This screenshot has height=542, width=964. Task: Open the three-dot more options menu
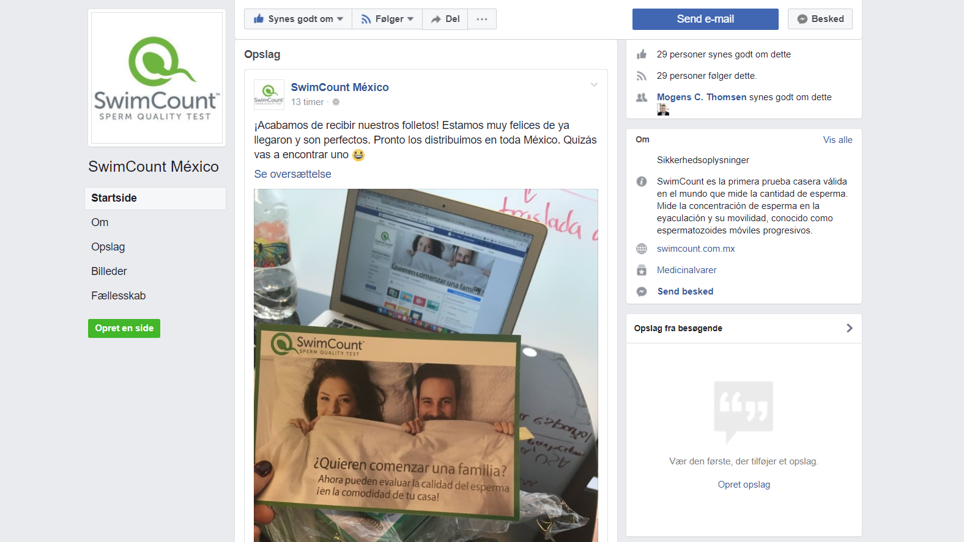(x=482, y=19)
